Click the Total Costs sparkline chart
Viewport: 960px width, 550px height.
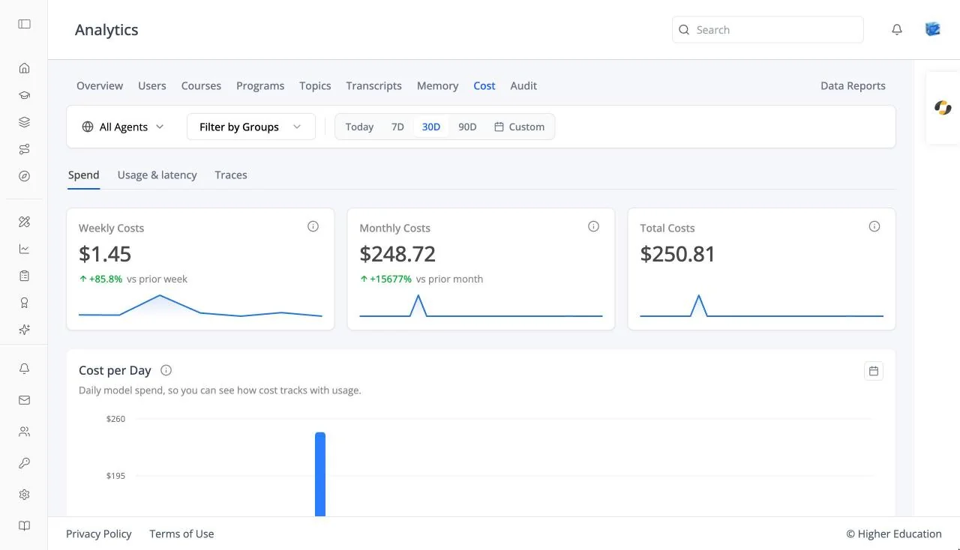761,306
